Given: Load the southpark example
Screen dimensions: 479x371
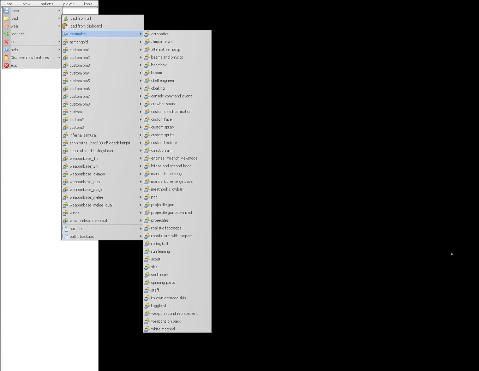Looking at the screenshot, I should 177,275.
